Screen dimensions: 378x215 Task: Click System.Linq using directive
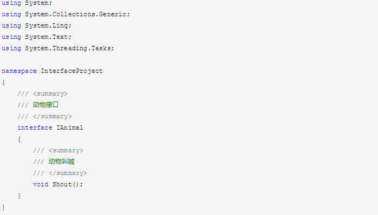[48, 25]
